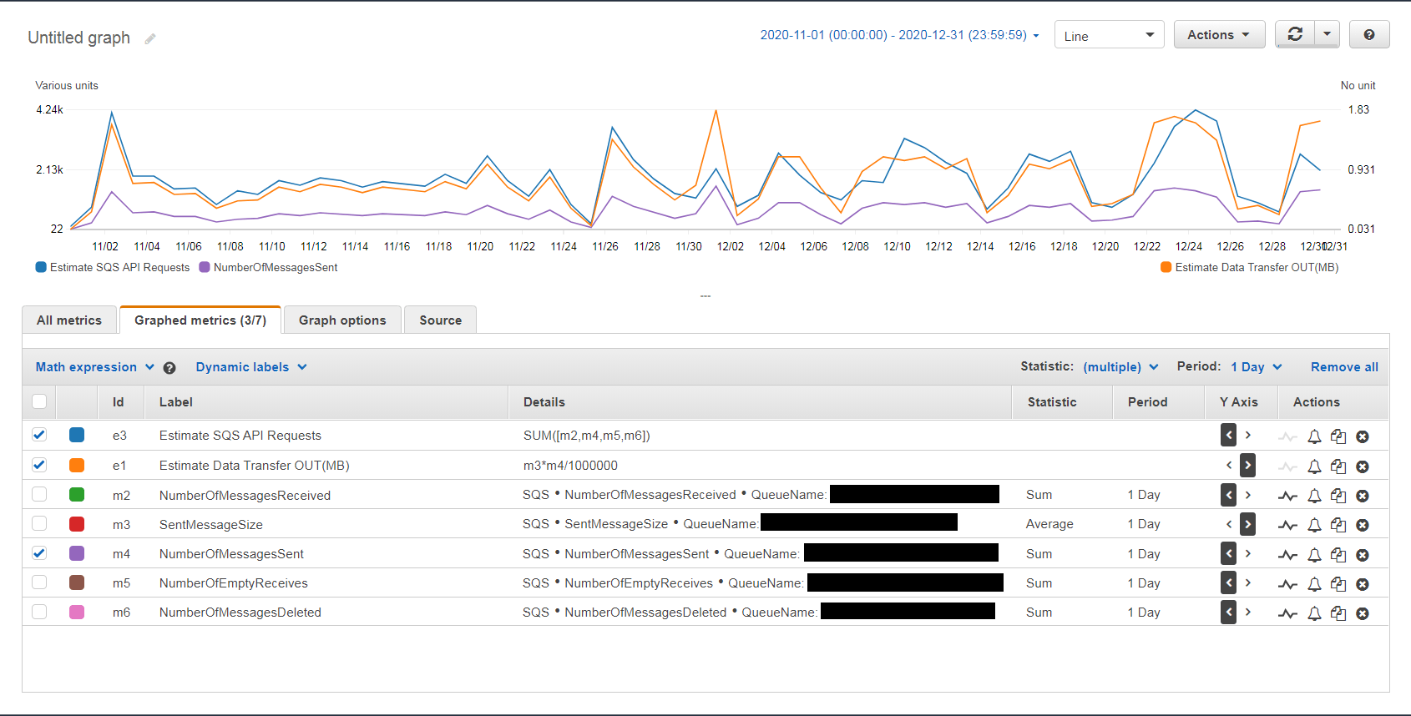Apply anomaly detection to m2 row
The width and height of the screenshot is (1411, 716).
click(x=1287, y=496)
